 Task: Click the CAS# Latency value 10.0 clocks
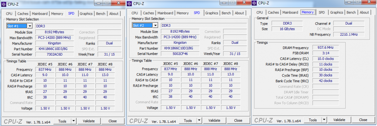tap(325, 59)
